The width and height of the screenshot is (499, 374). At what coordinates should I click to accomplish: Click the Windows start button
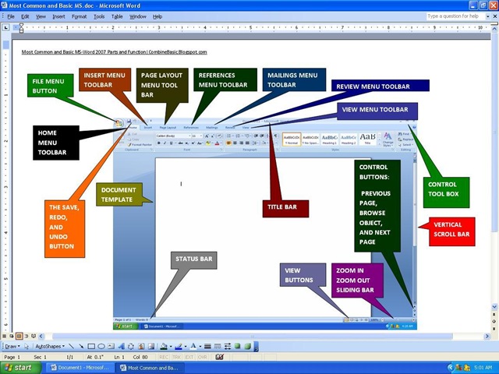(20, 368)
